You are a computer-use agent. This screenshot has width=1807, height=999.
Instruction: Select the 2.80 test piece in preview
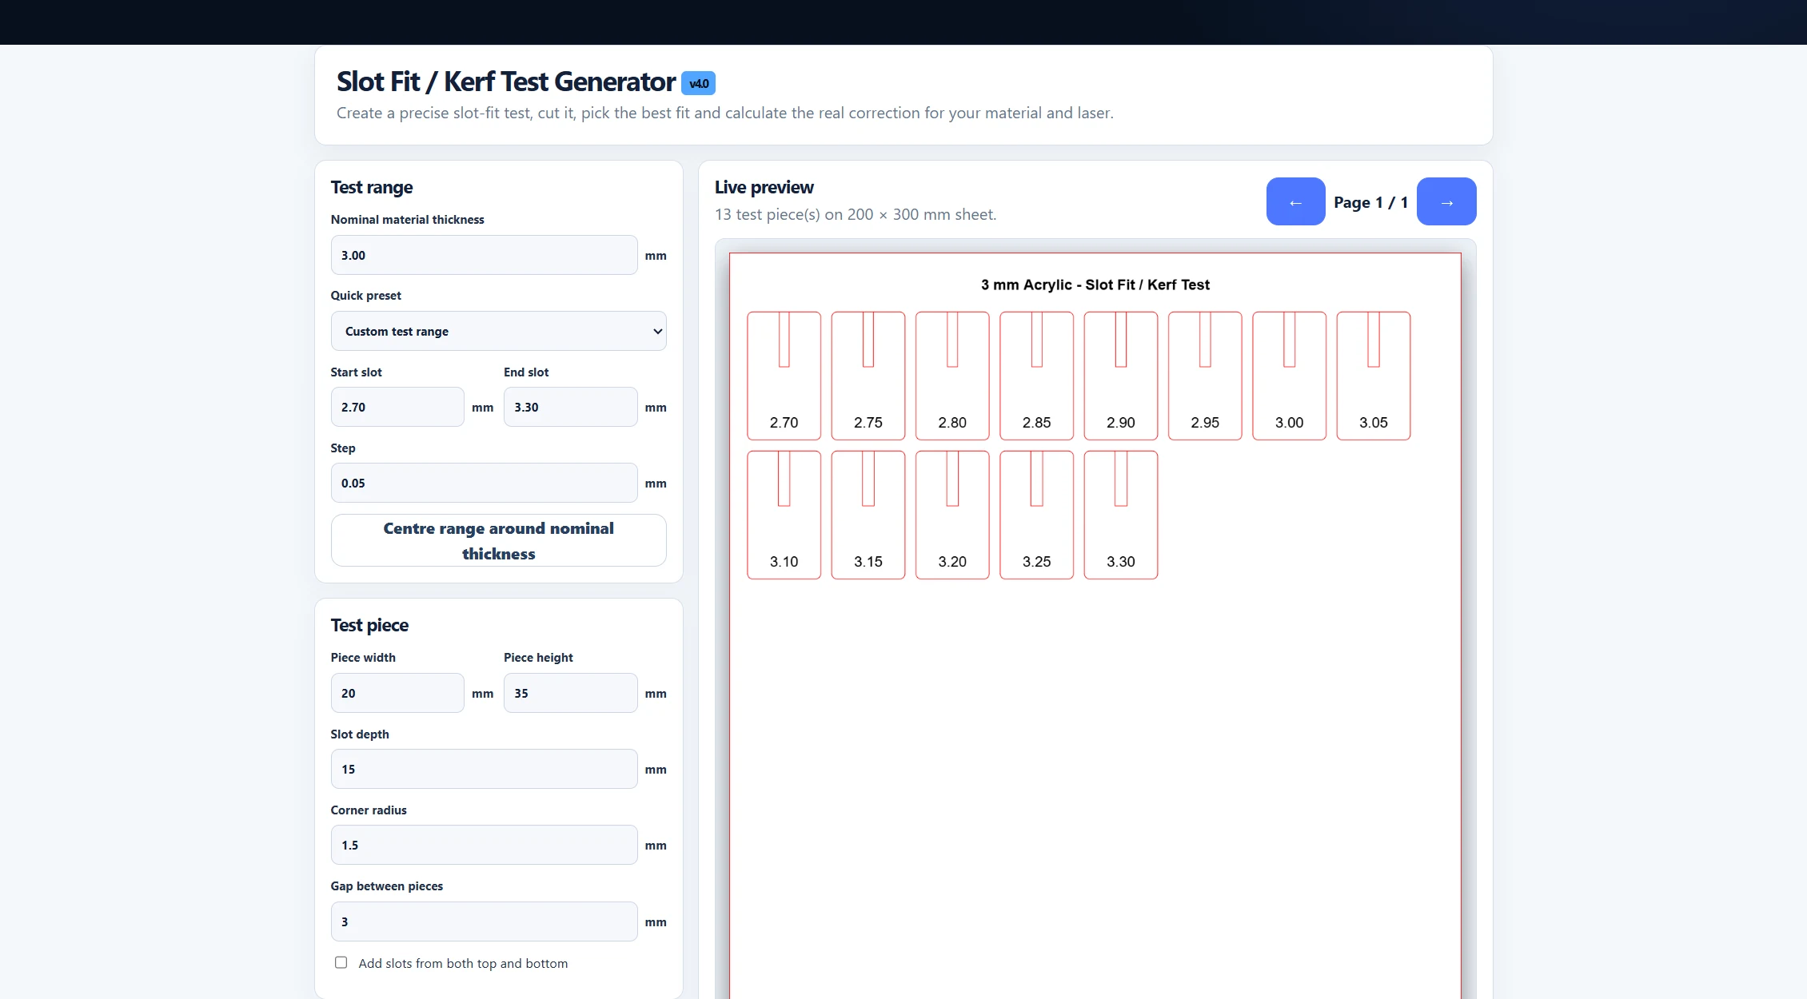[952, 376]
